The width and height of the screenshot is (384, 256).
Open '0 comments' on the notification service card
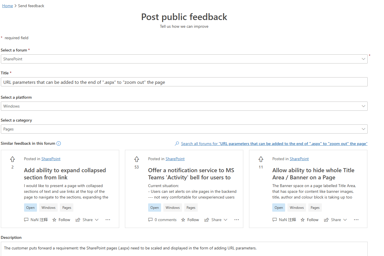point(162,220)
